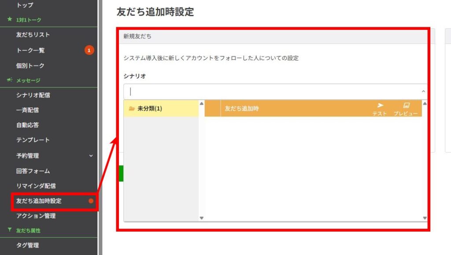Click the folder list scroll-up arrow
This screenshot has height=255, width=451.
click(x=202, y=104)
